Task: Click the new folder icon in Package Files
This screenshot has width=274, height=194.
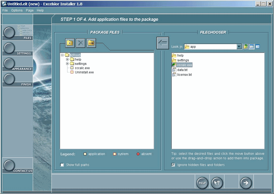Action: tap(70, 43)
